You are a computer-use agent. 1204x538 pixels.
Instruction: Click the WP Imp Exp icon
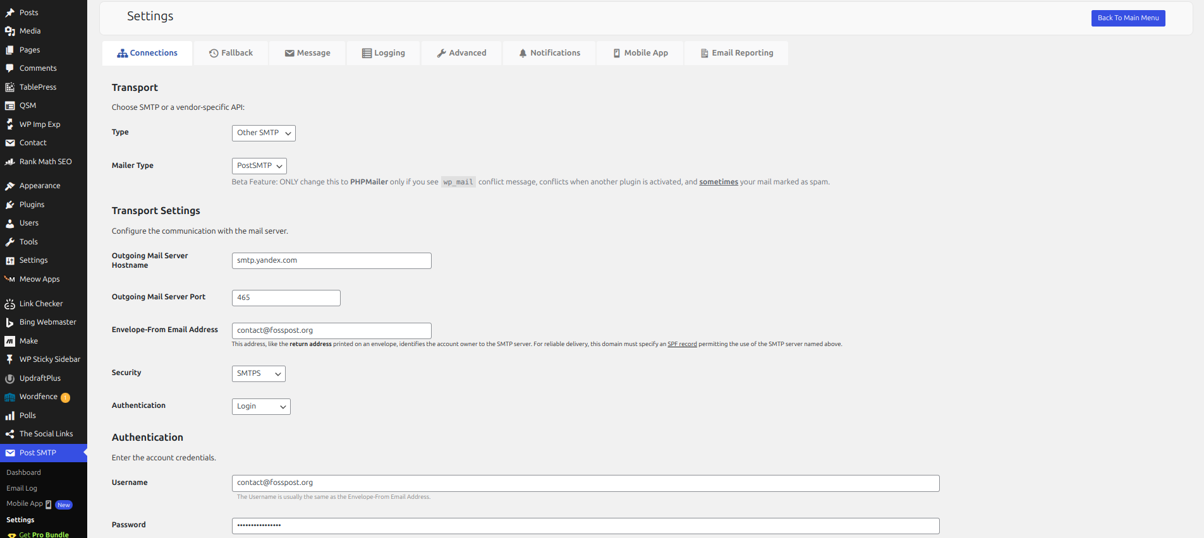click(10, 124)
